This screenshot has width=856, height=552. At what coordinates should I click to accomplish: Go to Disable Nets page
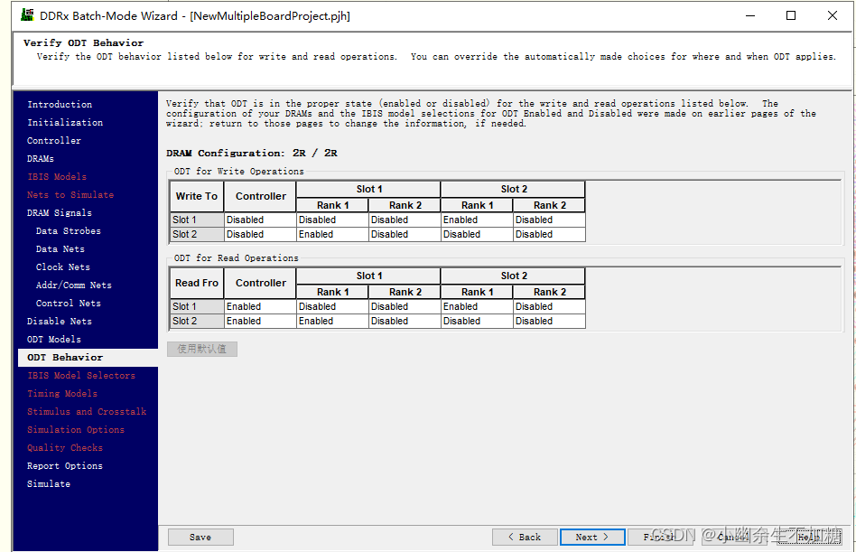(x=60, y=321)
